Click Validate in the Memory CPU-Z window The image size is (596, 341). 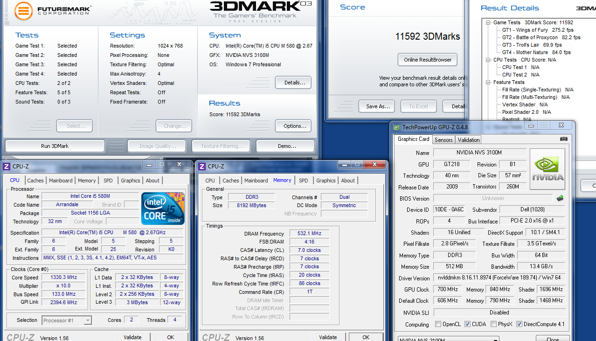click(328, 337)
